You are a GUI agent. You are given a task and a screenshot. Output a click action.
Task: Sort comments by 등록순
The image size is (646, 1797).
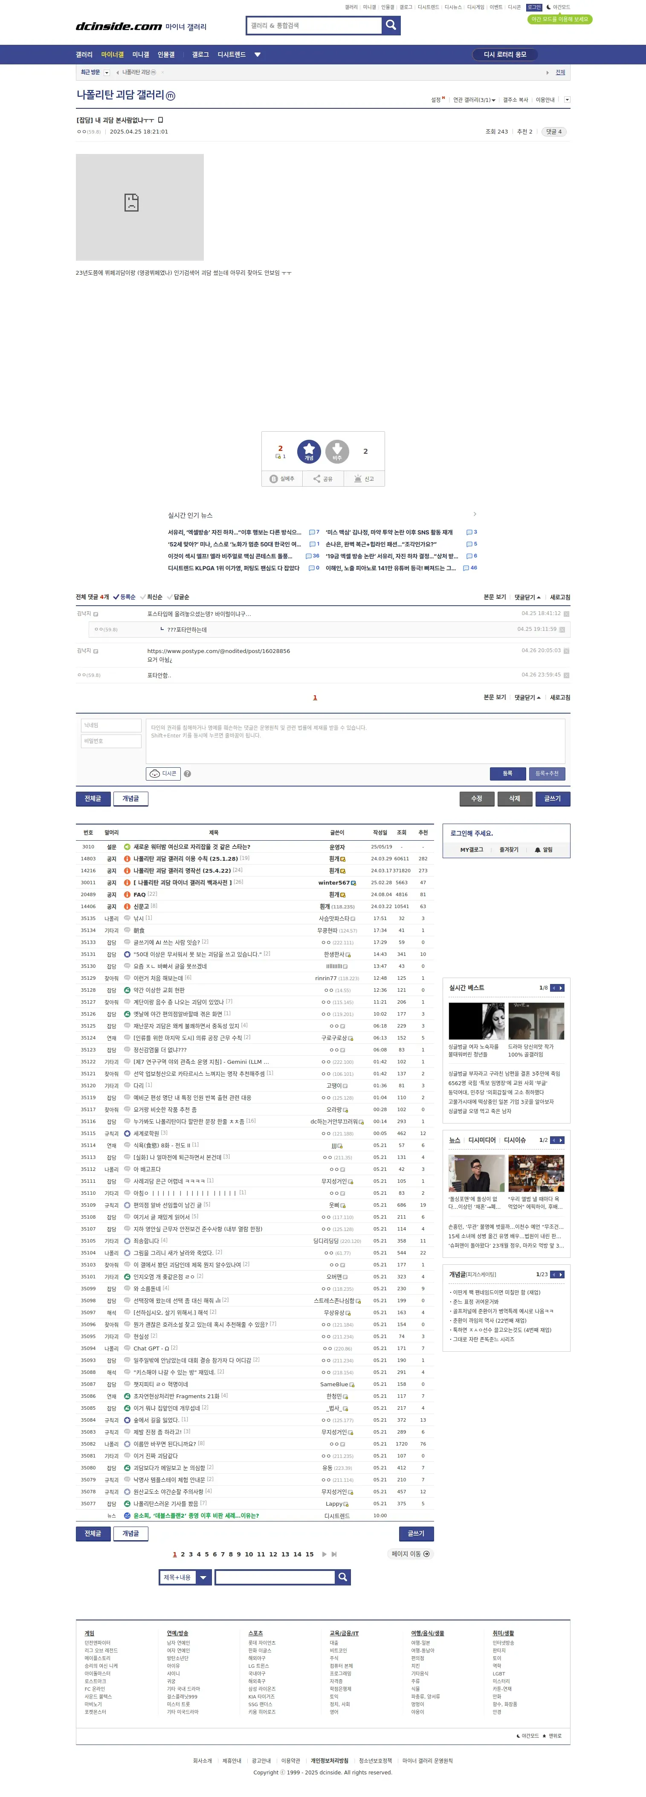(x=124, y=597)
